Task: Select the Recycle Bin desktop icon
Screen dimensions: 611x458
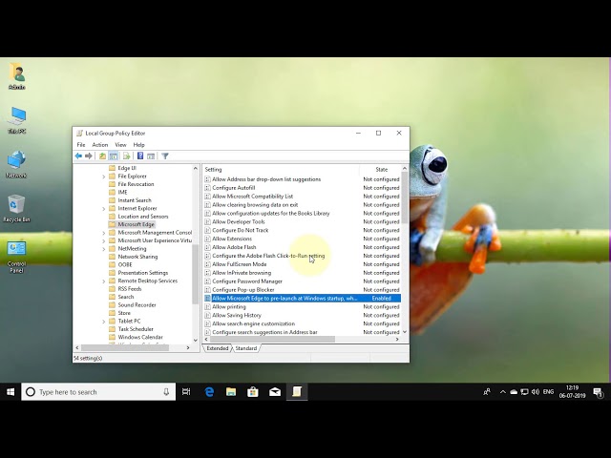Action: click(x=17, y=208)
